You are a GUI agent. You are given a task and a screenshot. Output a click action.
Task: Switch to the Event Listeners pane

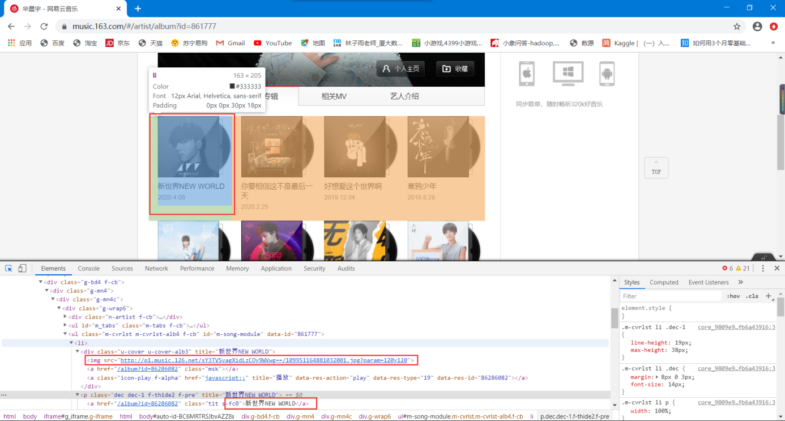[709, 282]
